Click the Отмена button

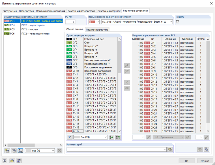(205, 161)
